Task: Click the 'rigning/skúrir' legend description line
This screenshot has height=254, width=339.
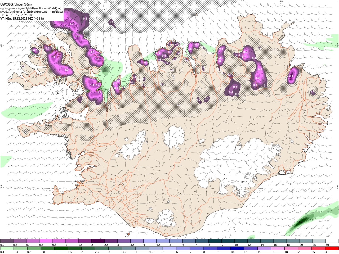Action: [31, 8]
